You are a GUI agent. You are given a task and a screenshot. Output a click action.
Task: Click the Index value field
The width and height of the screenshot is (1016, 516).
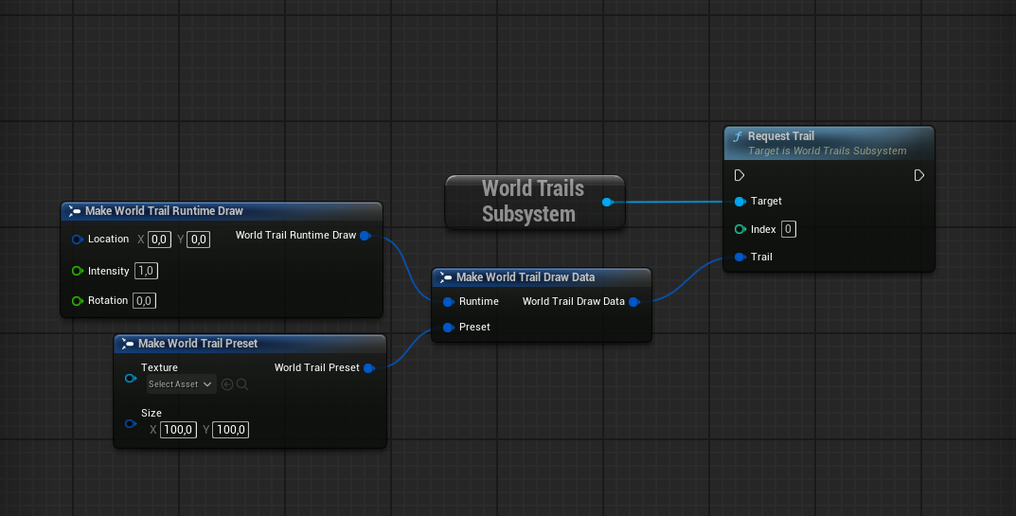(x=789, y=229)
